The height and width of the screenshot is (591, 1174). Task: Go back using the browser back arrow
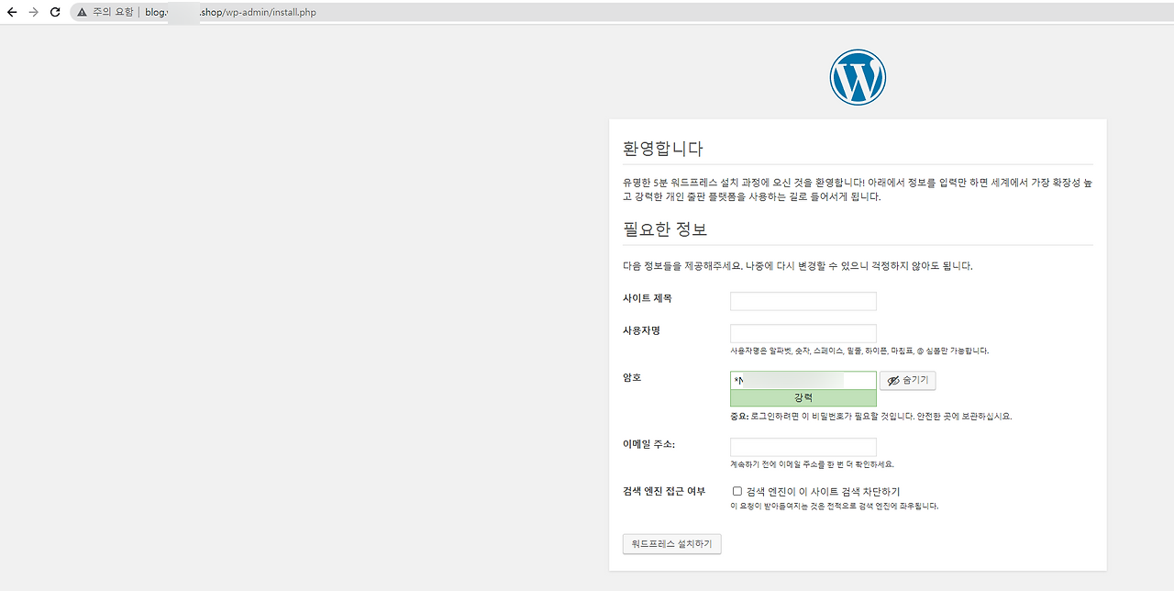[x=12, y=13]
